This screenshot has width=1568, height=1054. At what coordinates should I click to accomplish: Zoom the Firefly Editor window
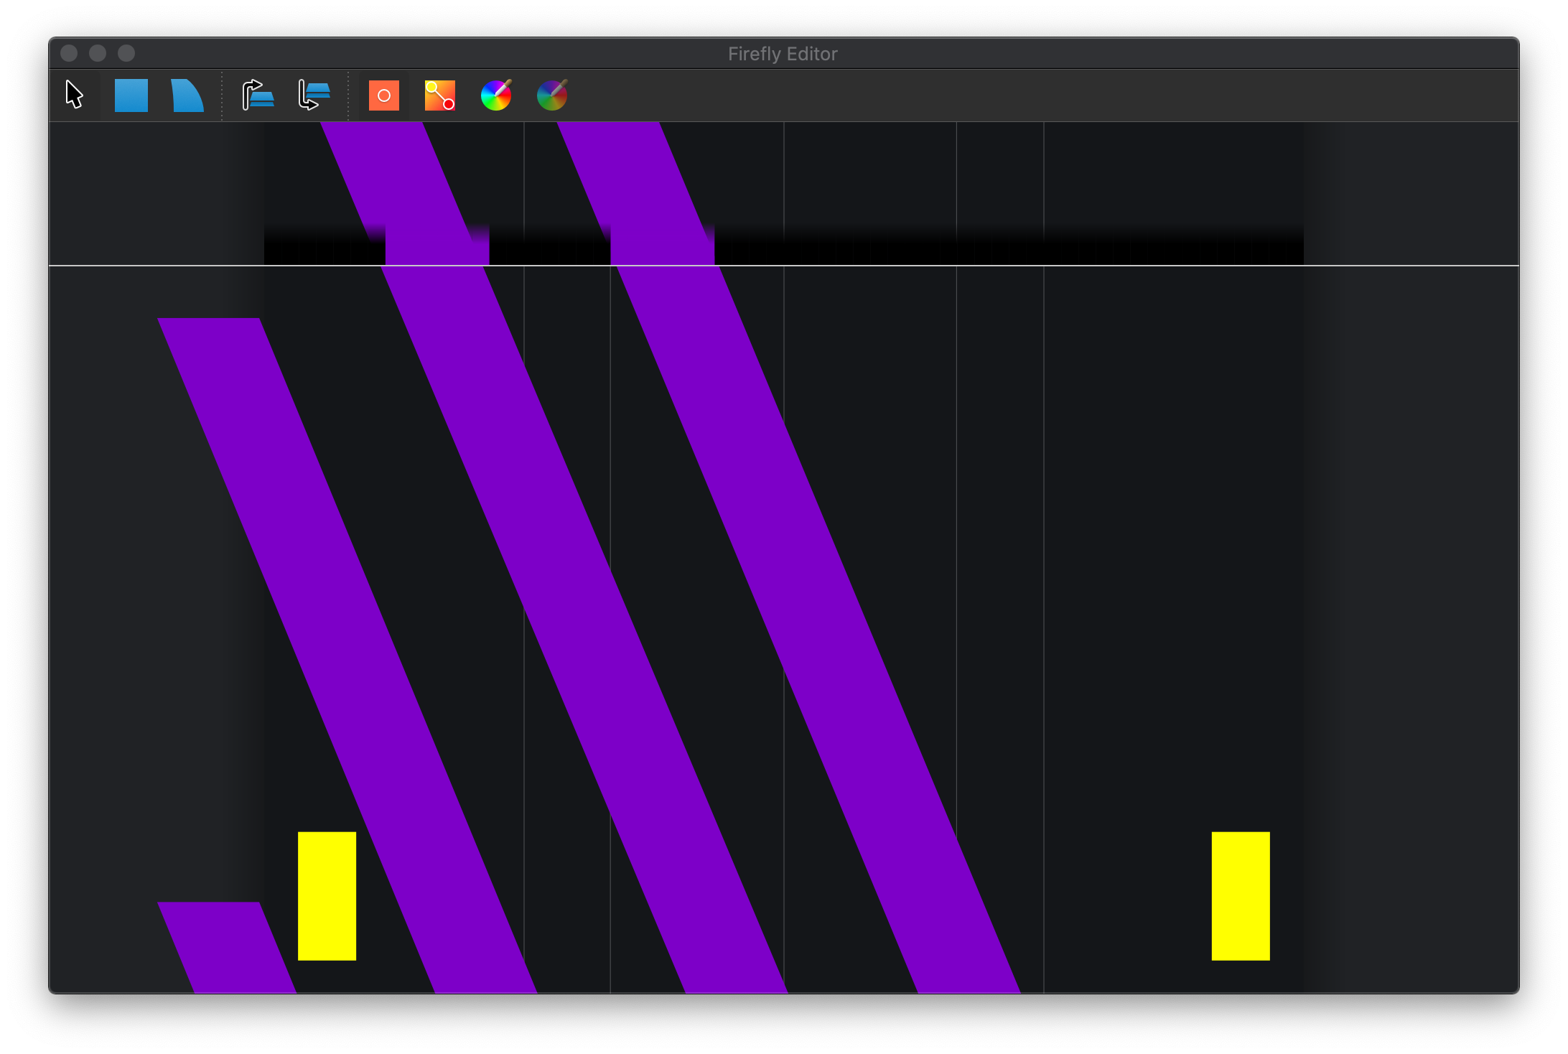click(x=126, y=53)
